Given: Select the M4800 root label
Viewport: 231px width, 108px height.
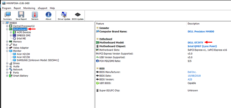Looking at the screenshot, I should point(13,23).
